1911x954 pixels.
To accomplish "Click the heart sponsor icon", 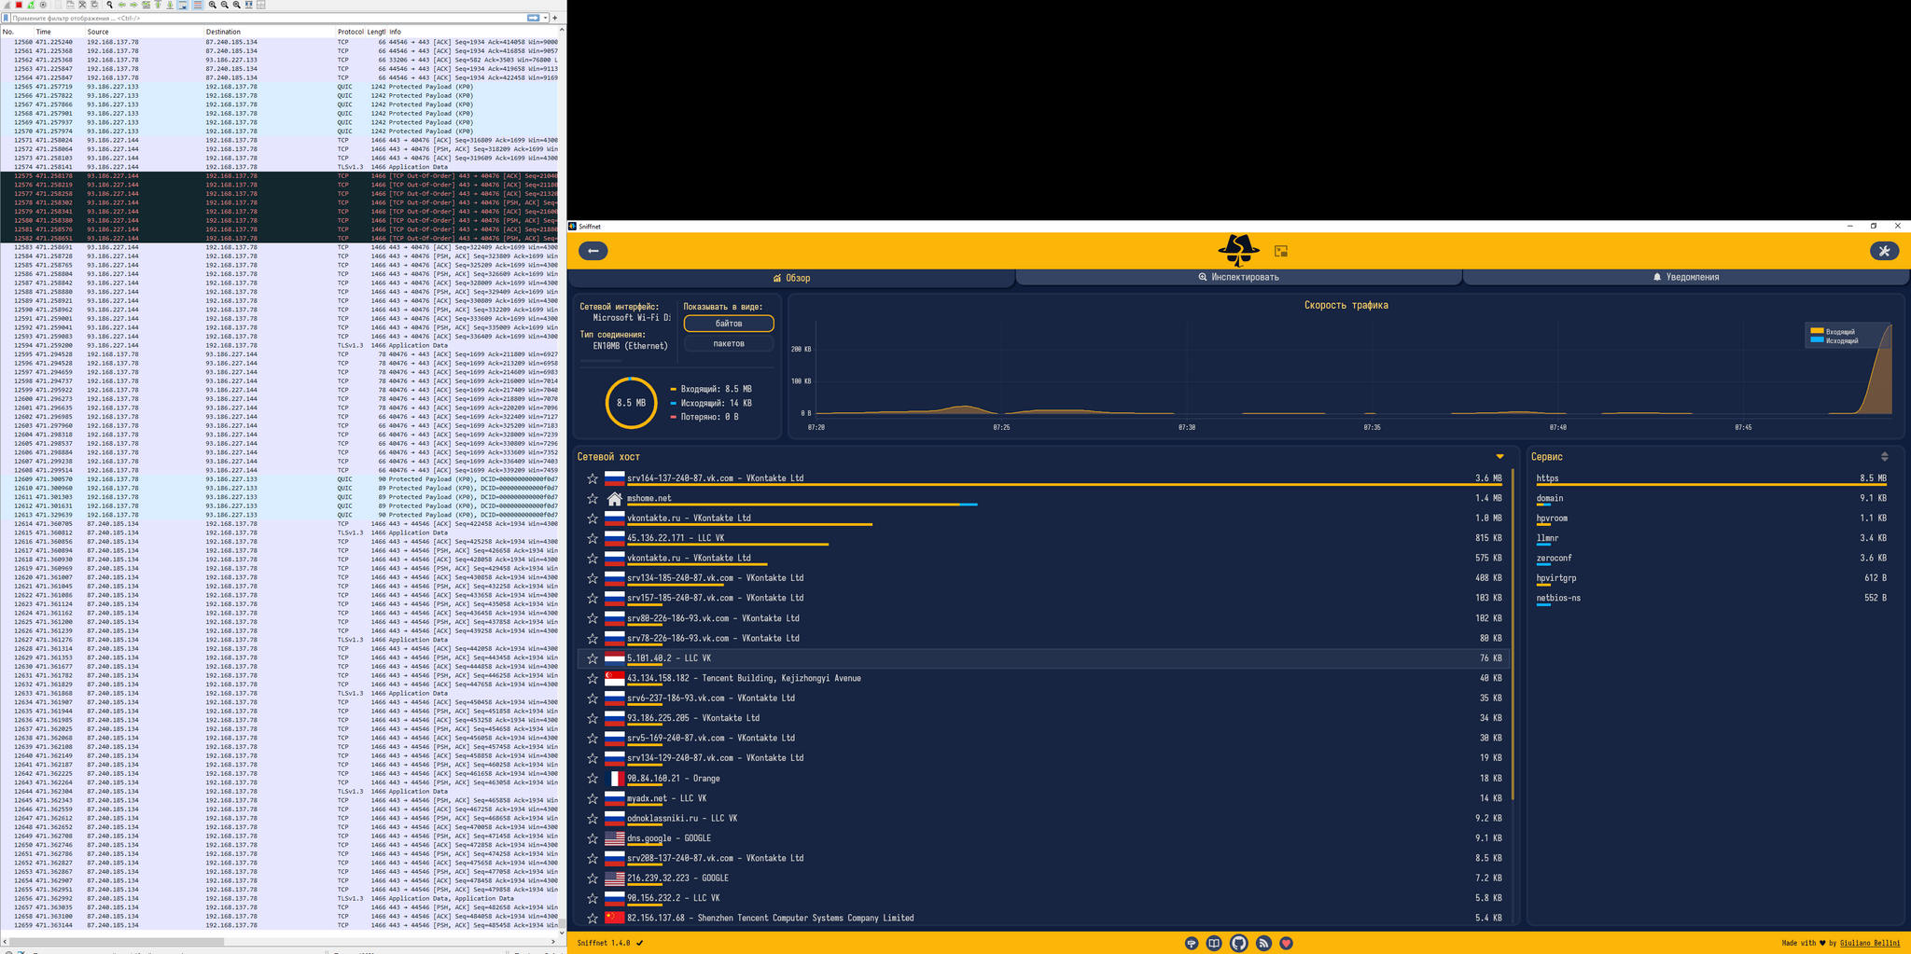I will tap(1287, 943).
